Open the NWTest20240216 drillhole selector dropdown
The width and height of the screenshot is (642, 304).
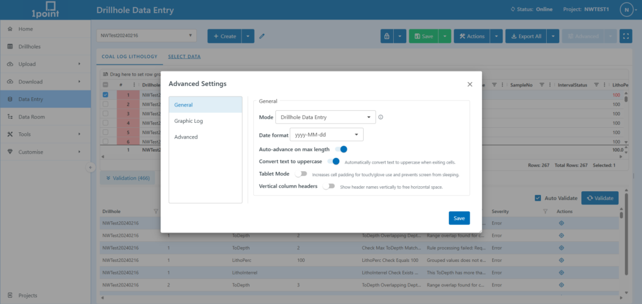click(x=147, y=36)
